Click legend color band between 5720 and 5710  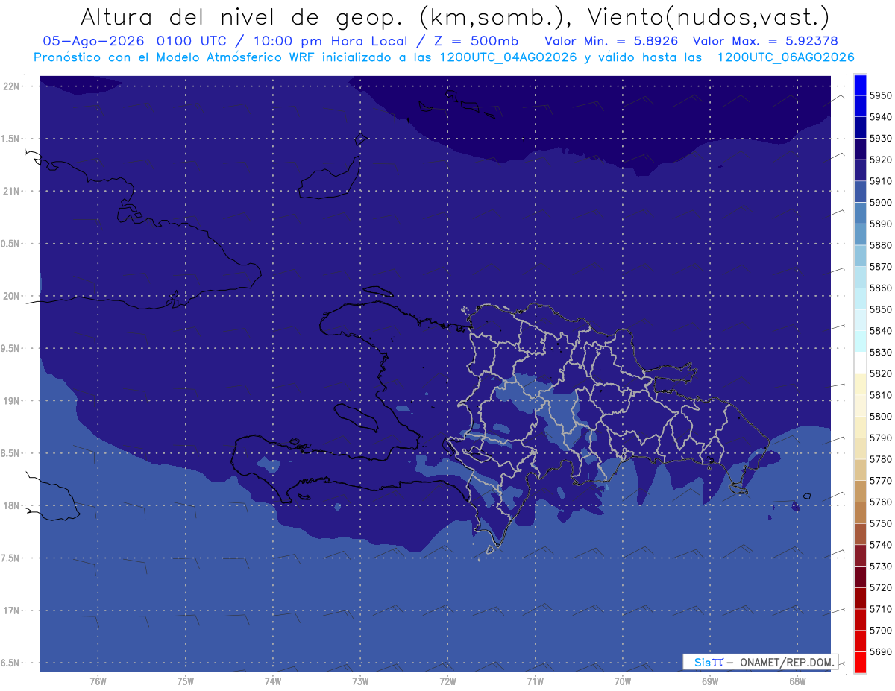coord(859,598)
